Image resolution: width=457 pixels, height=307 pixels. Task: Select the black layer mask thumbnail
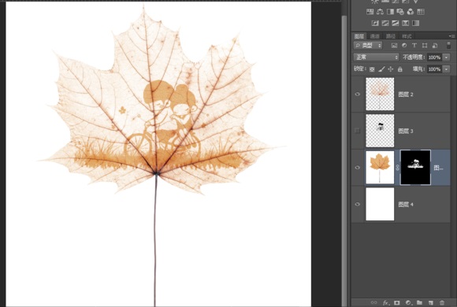tap(415, 168)
